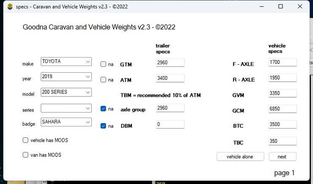The width and height of the screenshot is (313, 184).
Task: Enable the van has MODS checkbox
Action: (25, 155)
